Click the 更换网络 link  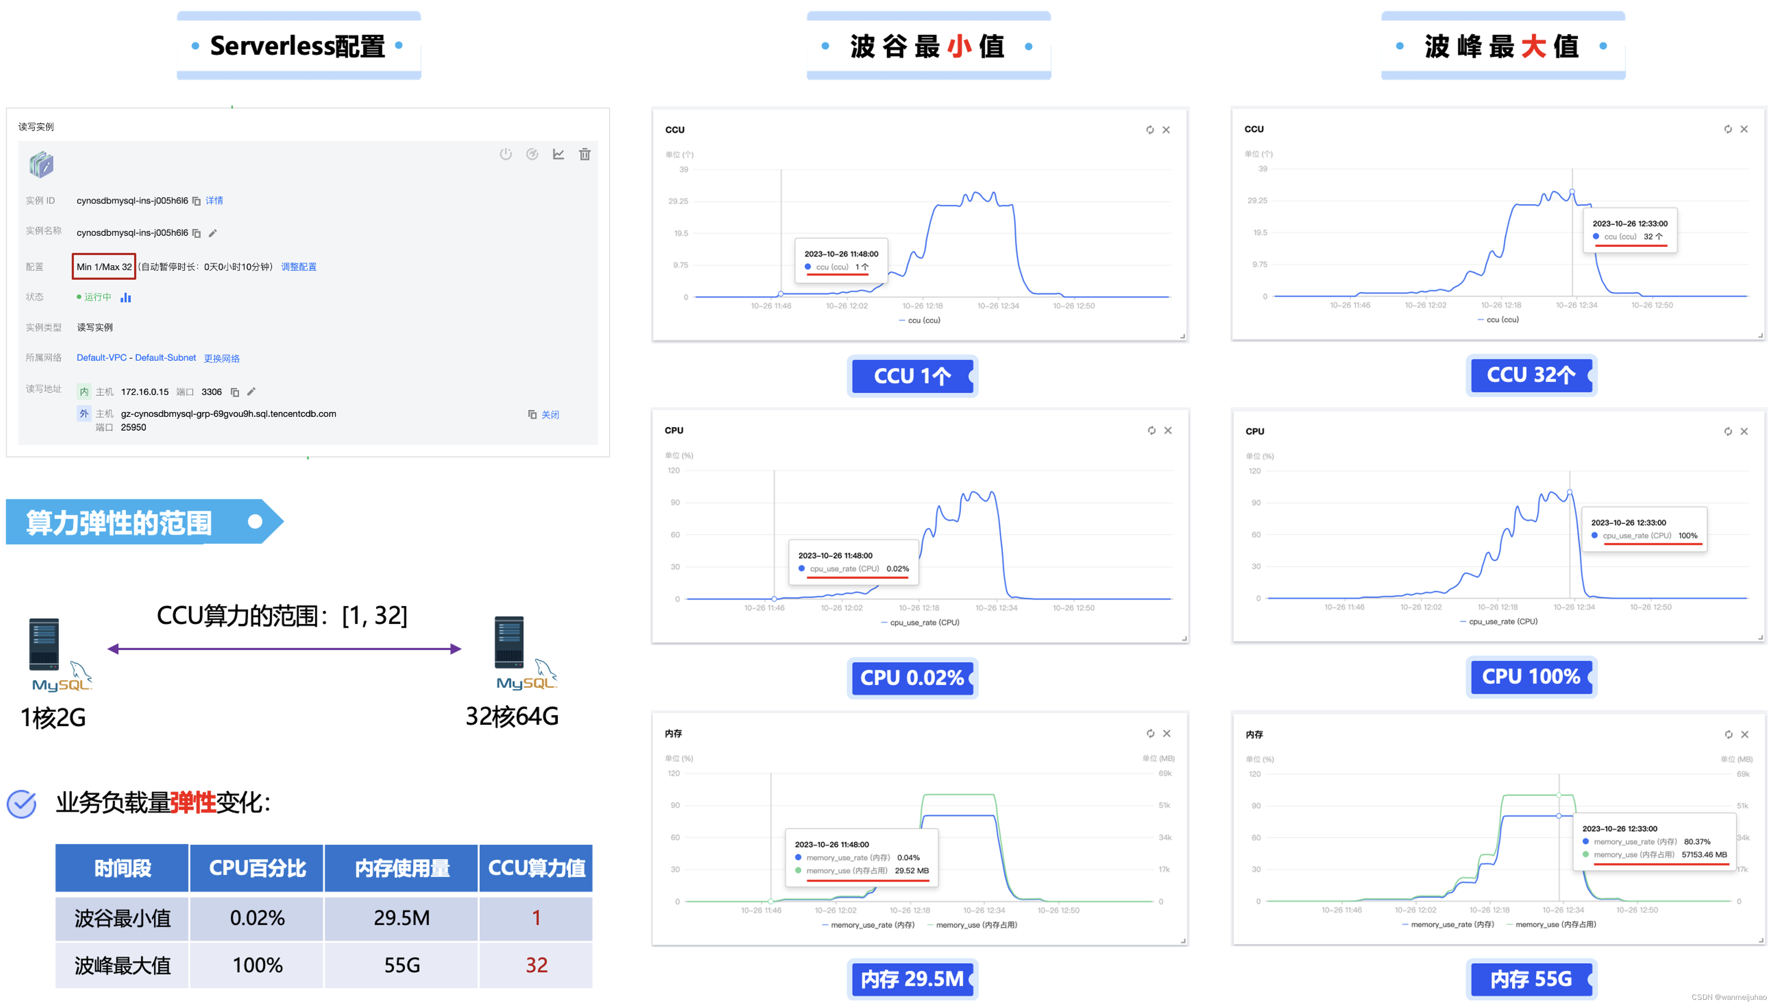click(x=222, y=358)
